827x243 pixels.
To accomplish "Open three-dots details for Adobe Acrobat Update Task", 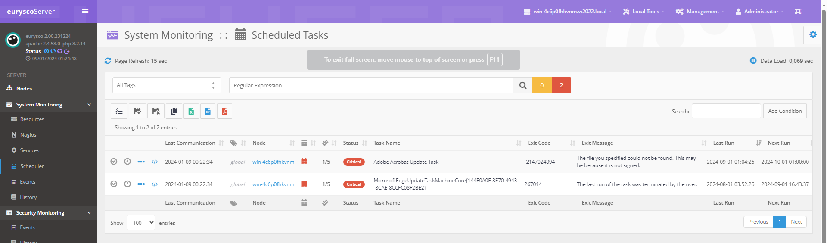I will (x=141, y=162).
